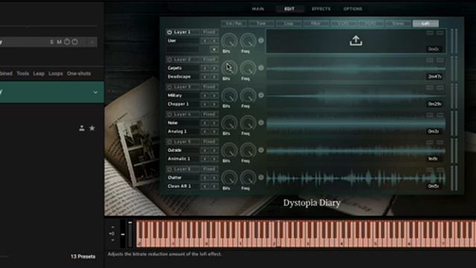This screenshot has height=268, width=476.
Task: Click previous arrow next to User category
Action: [205, 41]
